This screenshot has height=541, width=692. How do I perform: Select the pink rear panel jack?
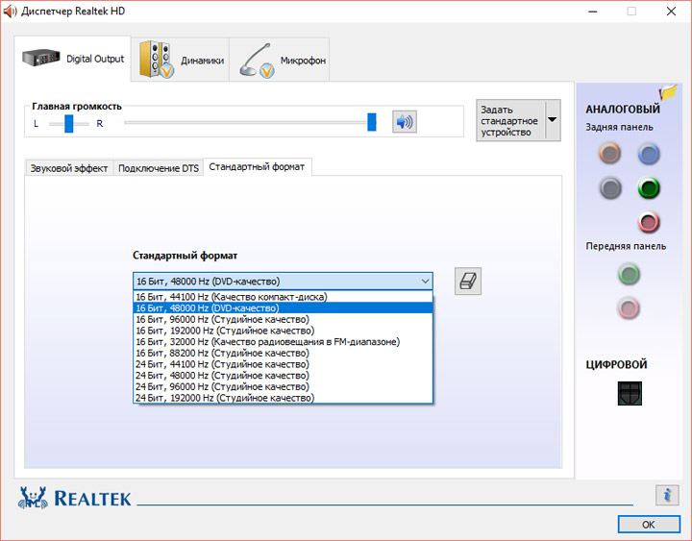[x=649, y=222]
